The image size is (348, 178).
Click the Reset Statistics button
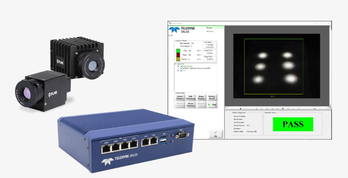pos(190,105)
